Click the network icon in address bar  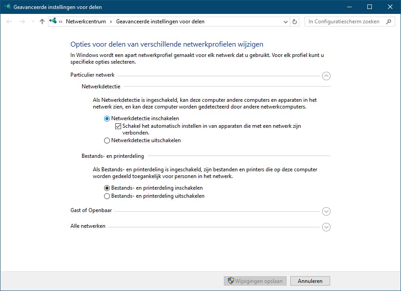[x=53, y=21]
